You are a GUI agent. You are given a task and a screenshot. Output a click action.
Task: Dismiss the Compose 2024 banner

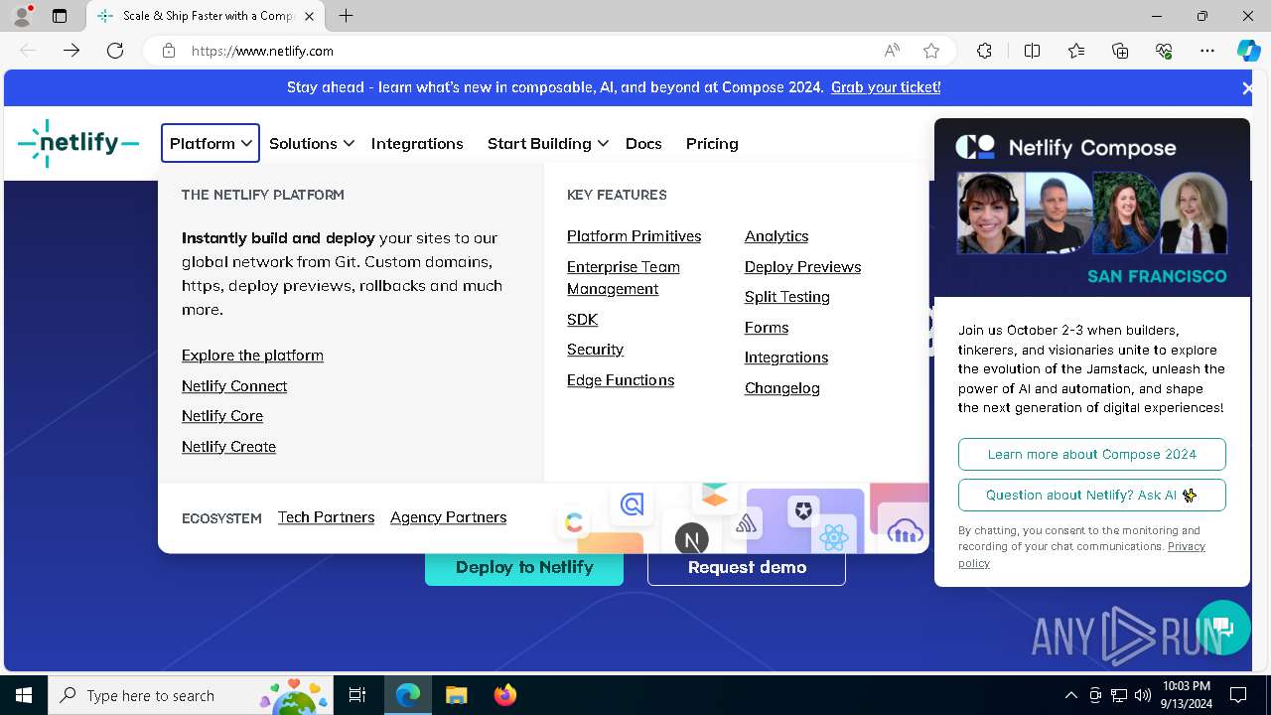click(1248, 88)
